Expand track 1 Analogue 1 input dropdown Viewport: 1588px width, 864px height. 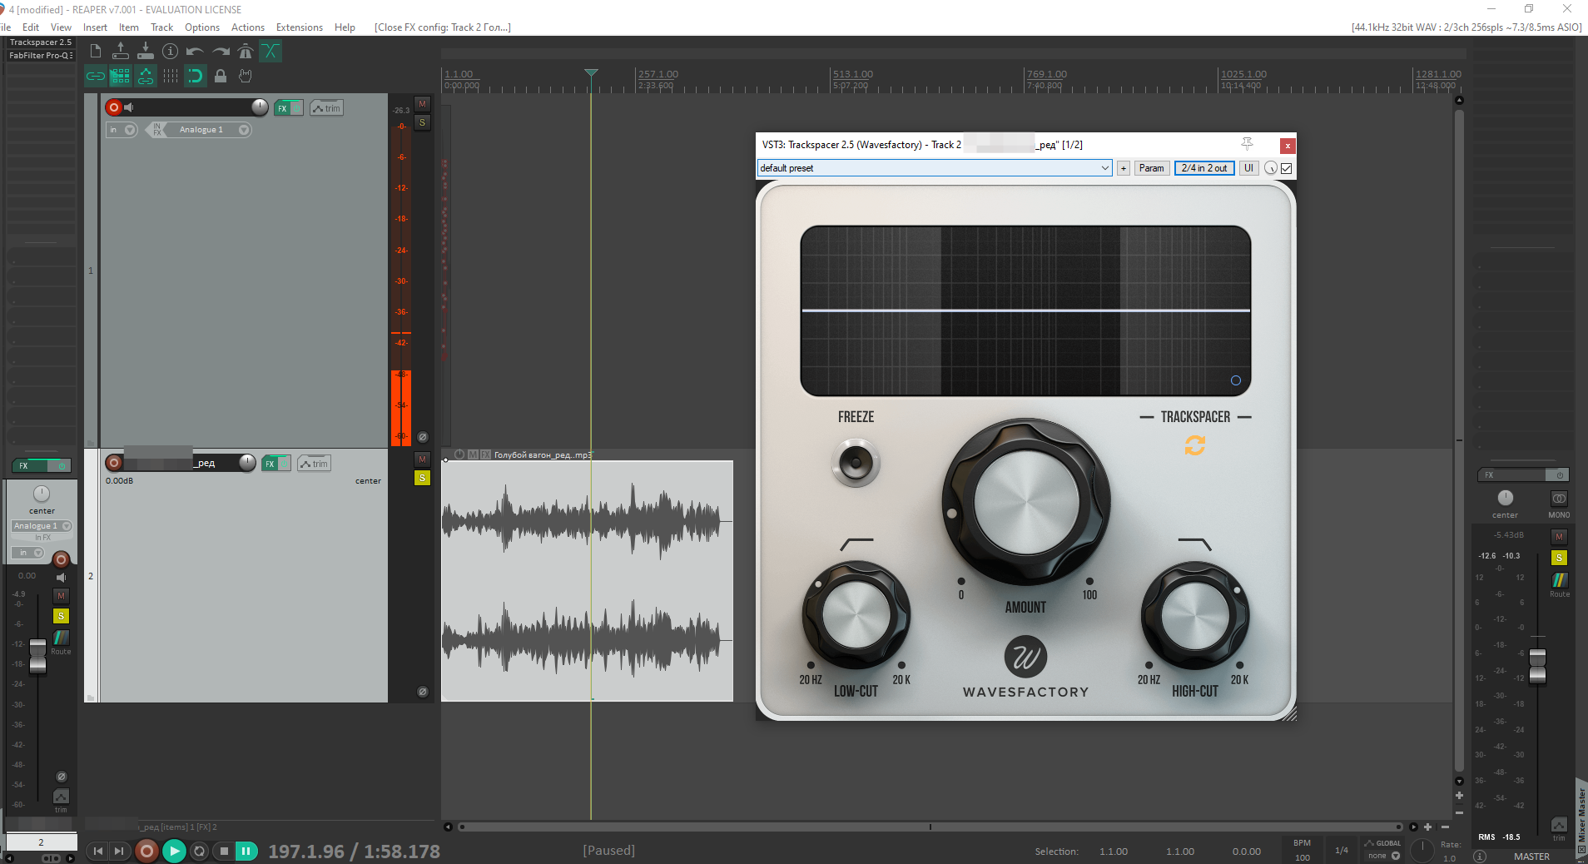pos(244,130)
